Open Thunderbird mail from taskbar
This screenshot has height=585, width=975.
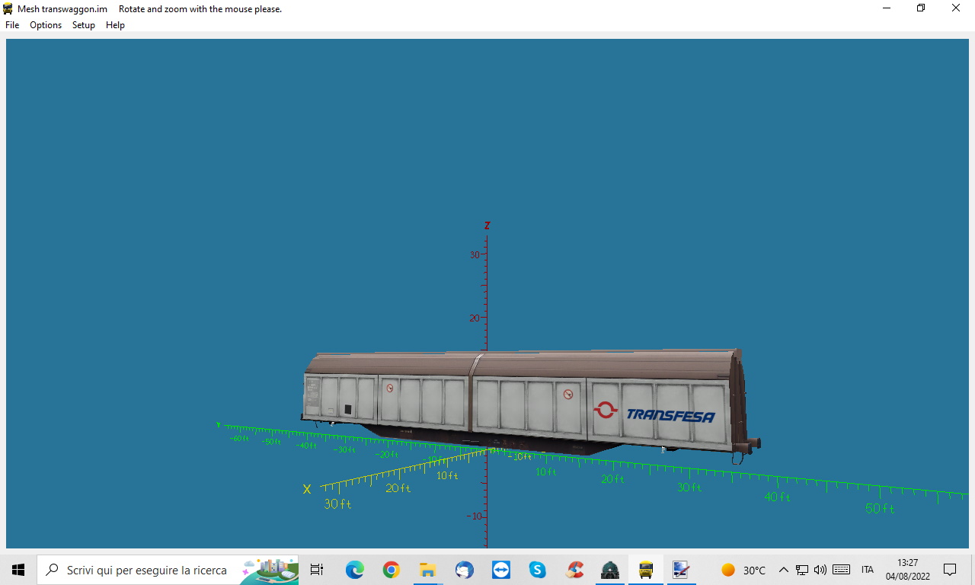[464, 570]
